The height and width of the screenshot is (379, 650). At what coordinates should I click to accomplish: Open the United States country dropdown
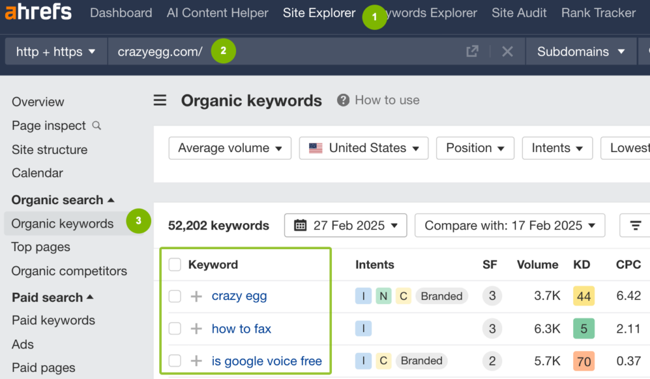click(363, 148)
